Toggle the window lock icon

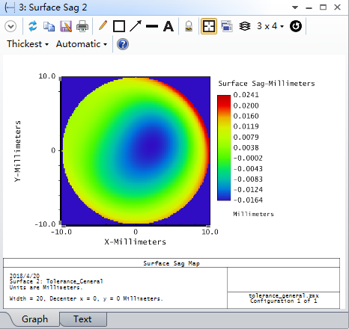(x=189, y=26)
